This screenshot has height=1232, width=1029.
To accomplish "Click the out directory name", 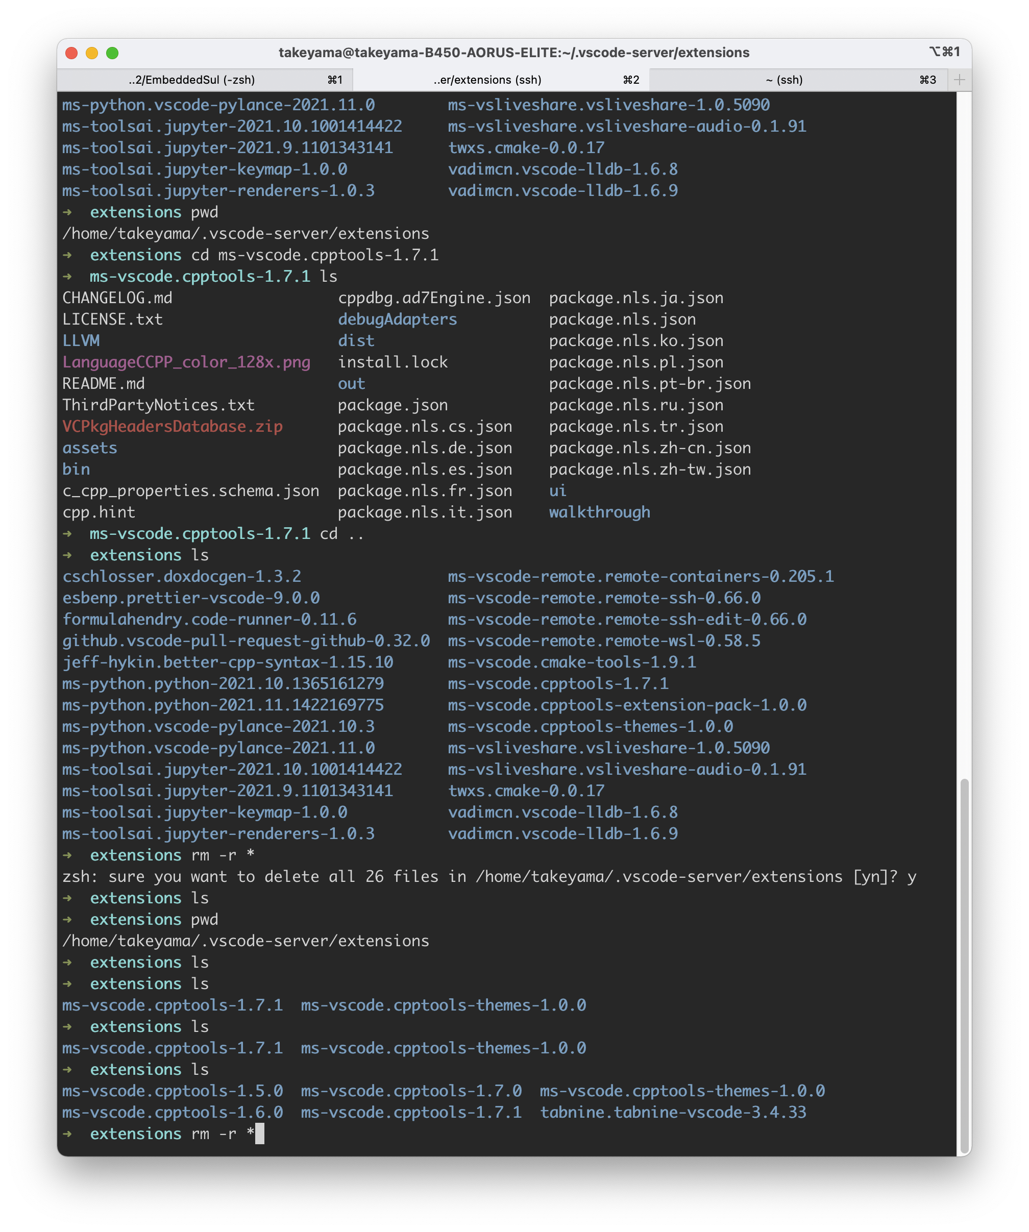I will click(351, 384).
